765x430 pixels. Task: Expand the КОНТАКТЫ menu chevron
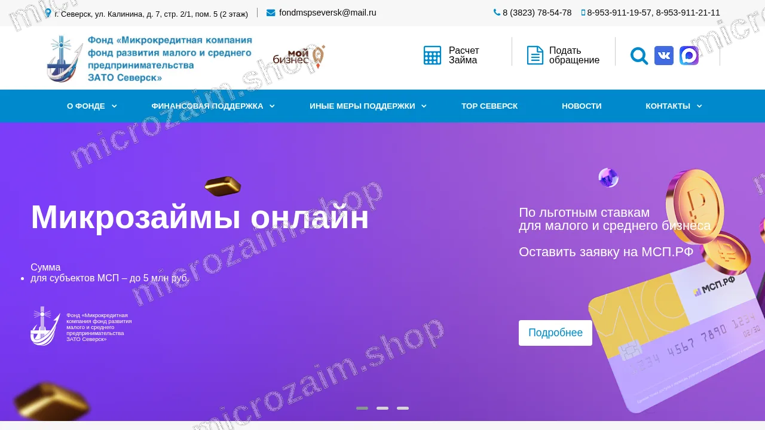[699, 106]
